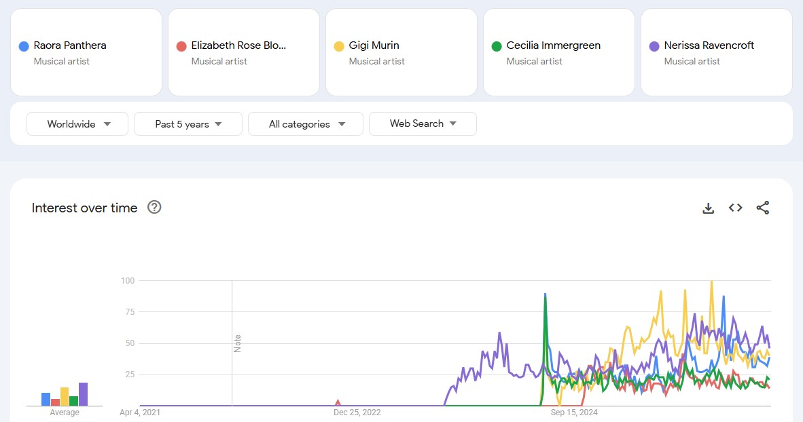Click the 25 value on the y-axis
Screen dimensions: 803x422
click(130, 375)
